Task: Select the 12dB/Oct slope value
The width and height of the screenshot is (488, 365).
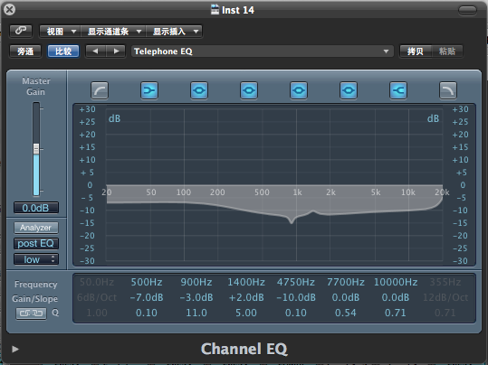Action: tap(445, 297)
